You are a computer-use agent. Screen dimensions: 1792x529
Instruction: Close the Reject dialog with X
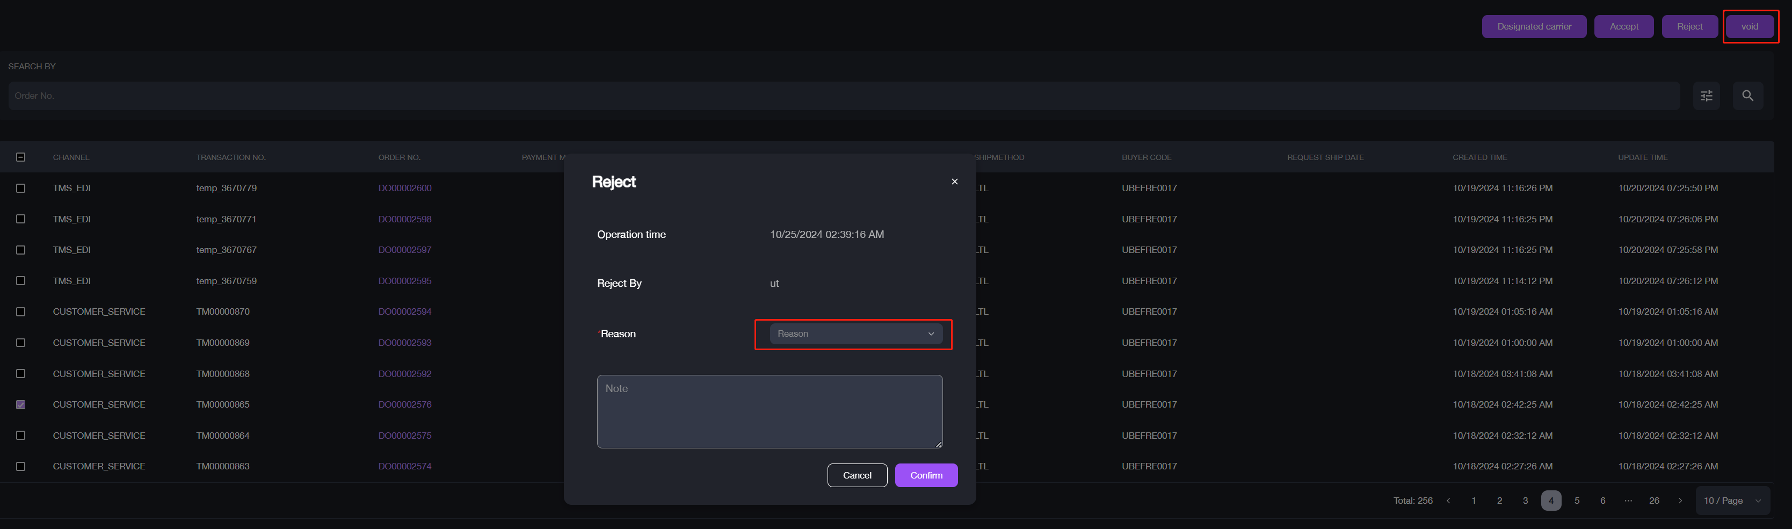pyautogui.click(x=954, y=182)
